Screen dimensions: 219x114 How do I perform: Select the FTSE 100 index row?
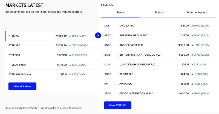[x=52, y=36]
